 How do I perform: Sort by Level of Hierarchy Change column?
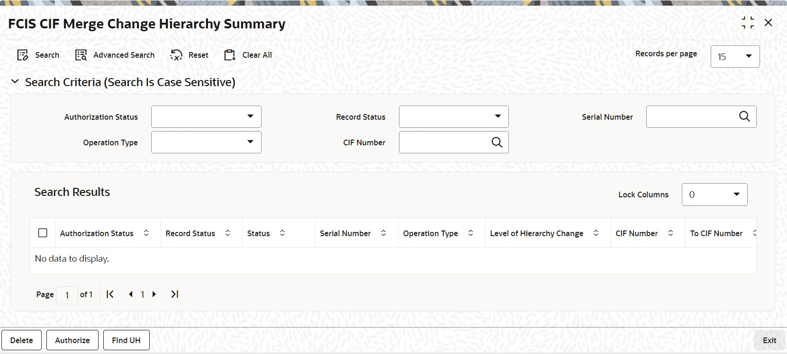point(596,233)
